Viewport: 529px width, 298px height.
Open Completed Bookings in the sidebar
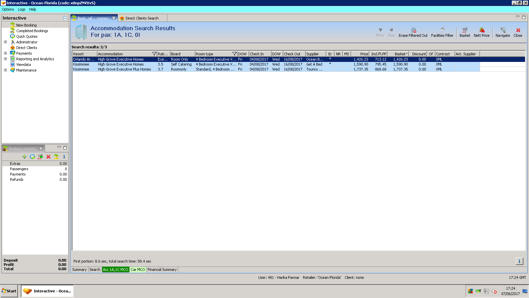point(32,31)
